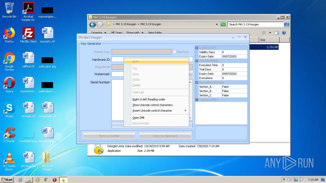Launch CCleaner desktop shortcut

click(x=9, y=135)
